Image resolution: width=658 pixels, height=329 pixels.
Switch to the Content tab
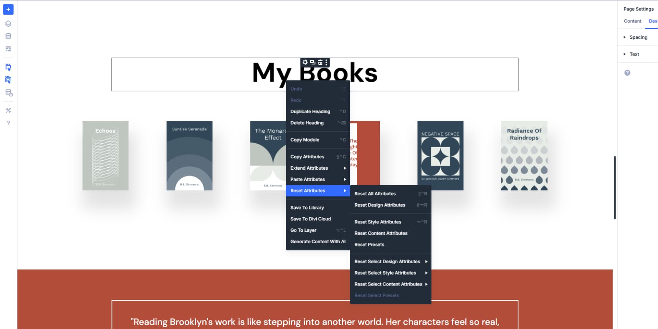632,21
